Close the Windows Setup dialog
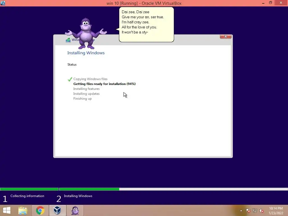The height and width of the screenshot is (216, 288). tap(226, 36)
